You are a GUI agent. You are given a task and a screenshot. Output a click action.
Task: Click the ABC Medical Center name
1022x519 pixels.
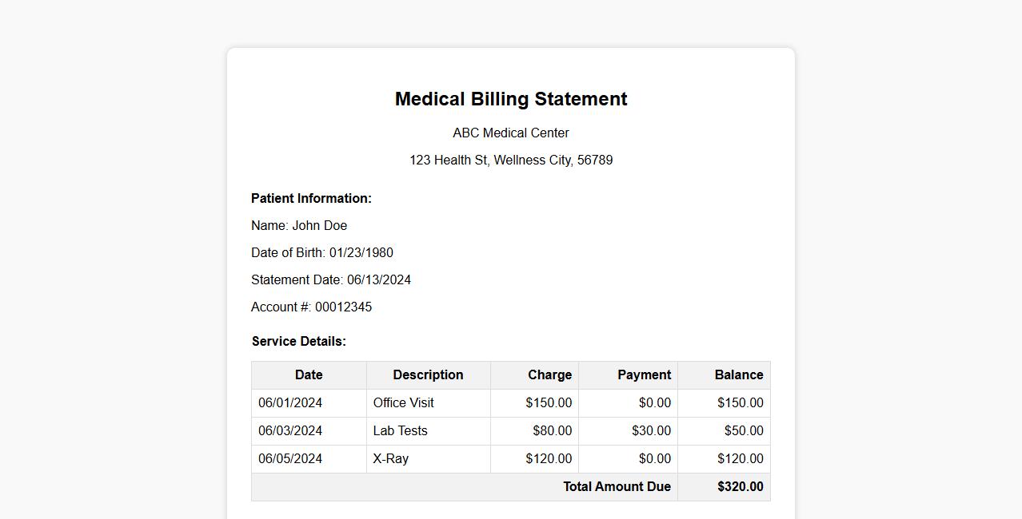[511, 133]
